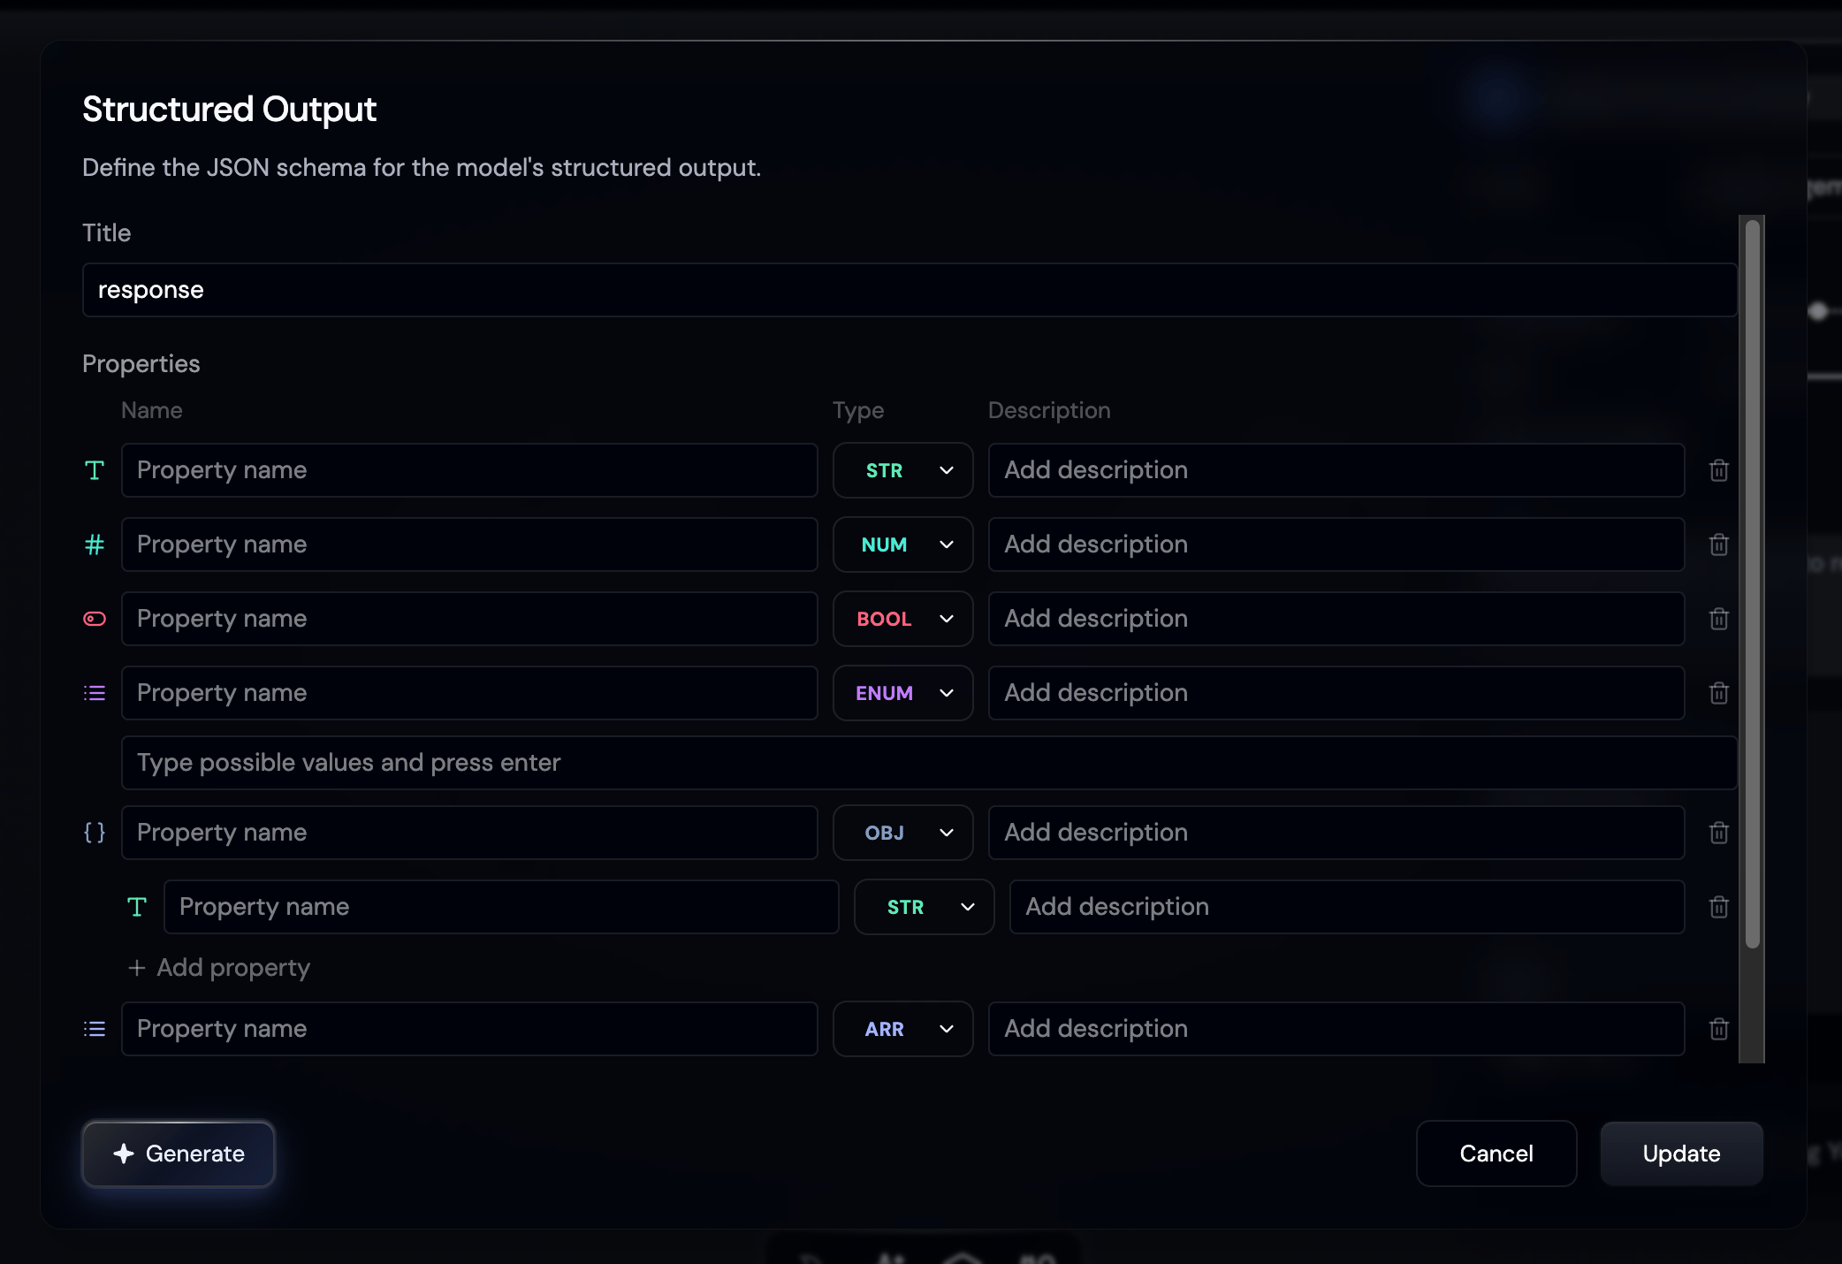The image size is (1842, 1264).
Task: Open the first STR type dropdown
Action: 902,470
